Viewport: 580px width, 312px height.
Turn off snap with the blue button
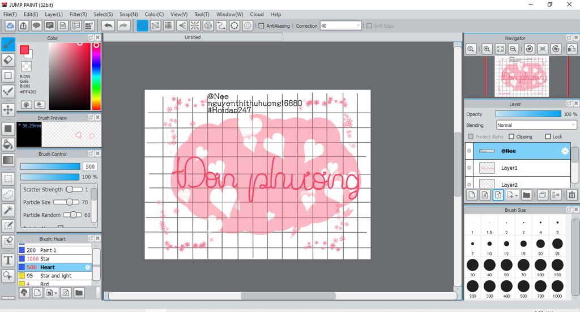142,25
